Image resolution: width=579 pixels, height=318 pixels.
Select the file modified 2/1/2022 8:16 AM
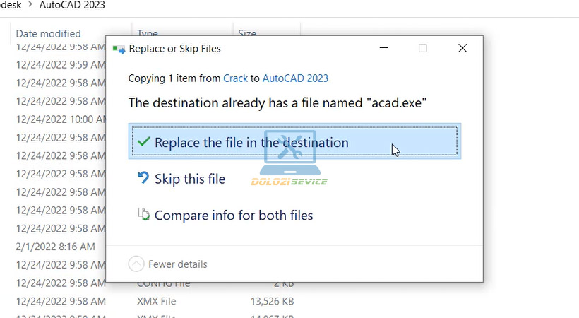point(55,247)
